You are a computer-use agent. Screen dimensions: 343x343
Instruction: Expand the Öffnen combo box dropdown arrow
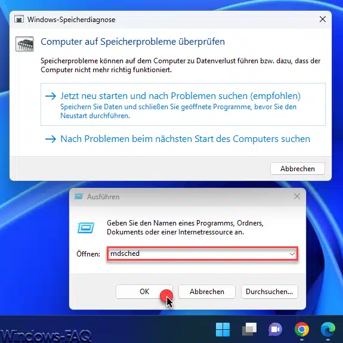pyautogui.click(x=292, y=254)
